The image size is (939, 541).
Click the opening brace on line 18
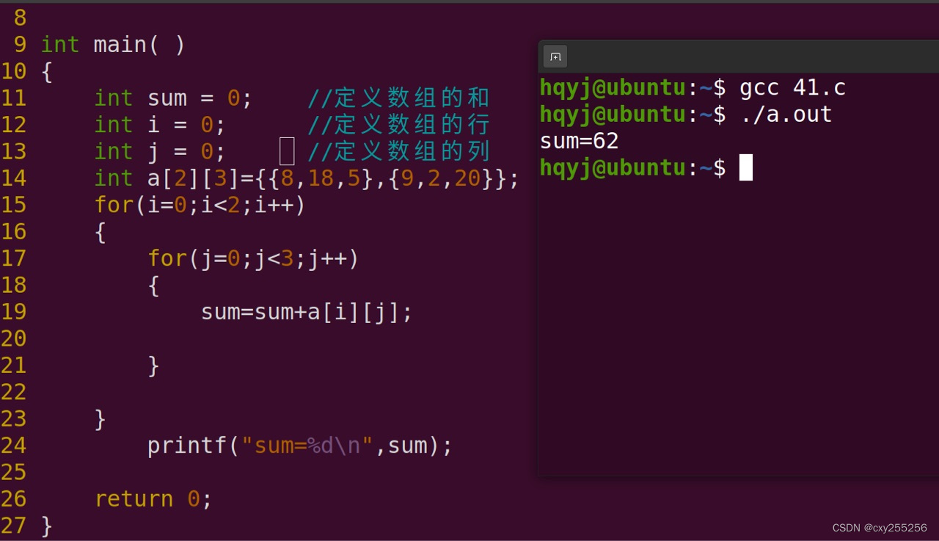[x=153, y=286]
